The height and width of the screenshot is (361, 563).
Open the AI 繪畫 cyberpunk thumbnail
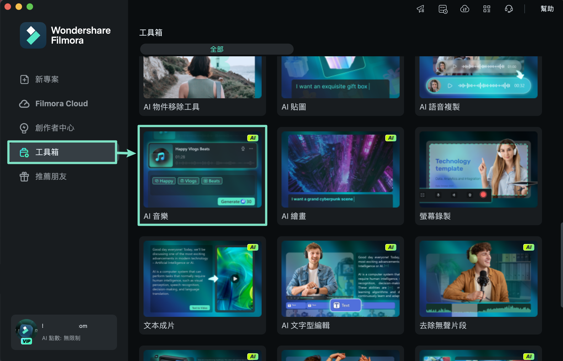[340, 169]
